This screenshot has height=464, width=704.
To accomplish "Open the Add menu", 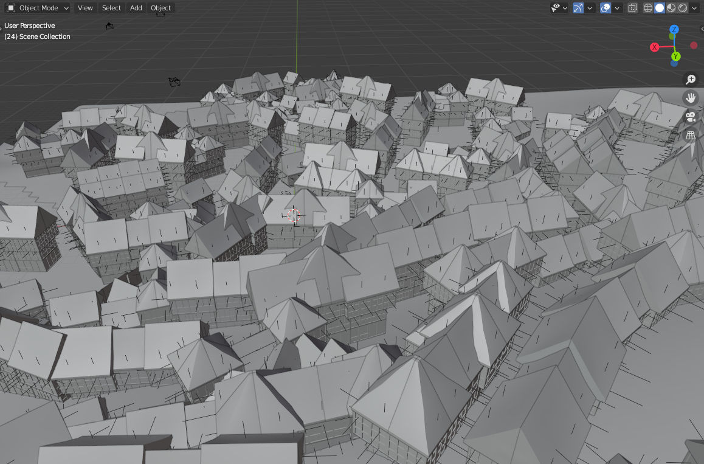I will click(136, 8).
